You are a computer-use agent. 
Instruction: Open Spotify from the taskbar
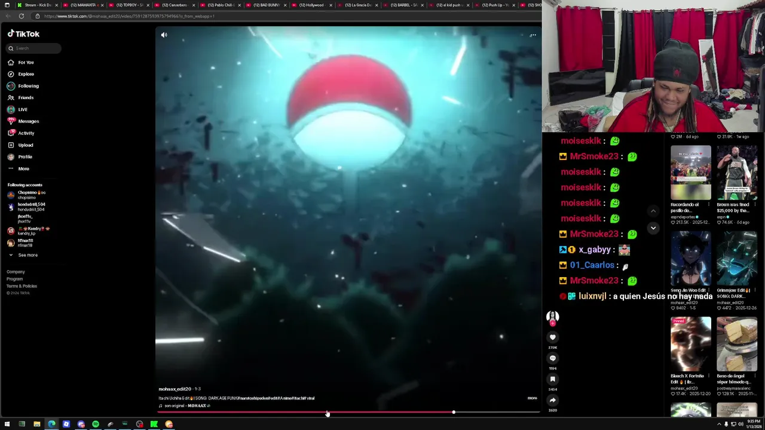[x=96, y=424]
